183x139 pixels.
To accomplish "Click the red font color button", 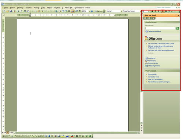I will 72,136.
